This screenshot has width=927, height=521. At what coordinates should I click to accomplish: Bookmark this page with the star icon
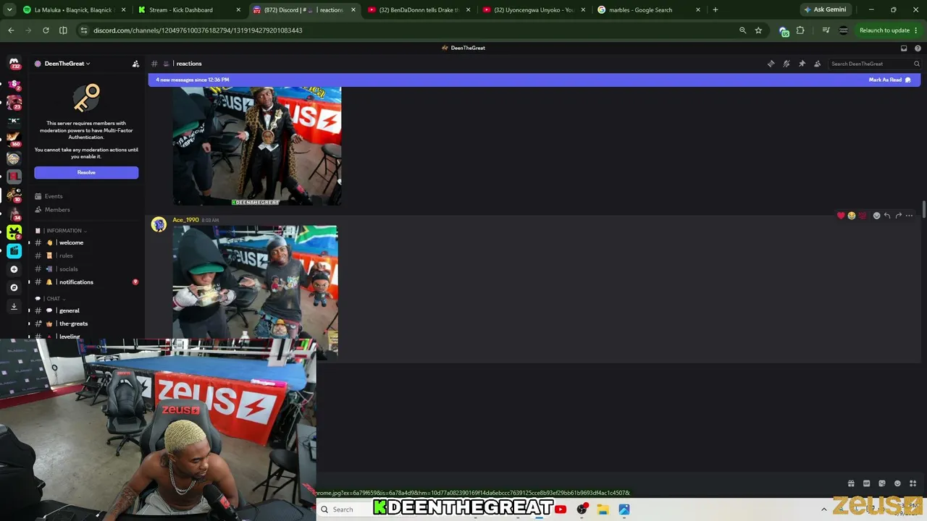758,30
